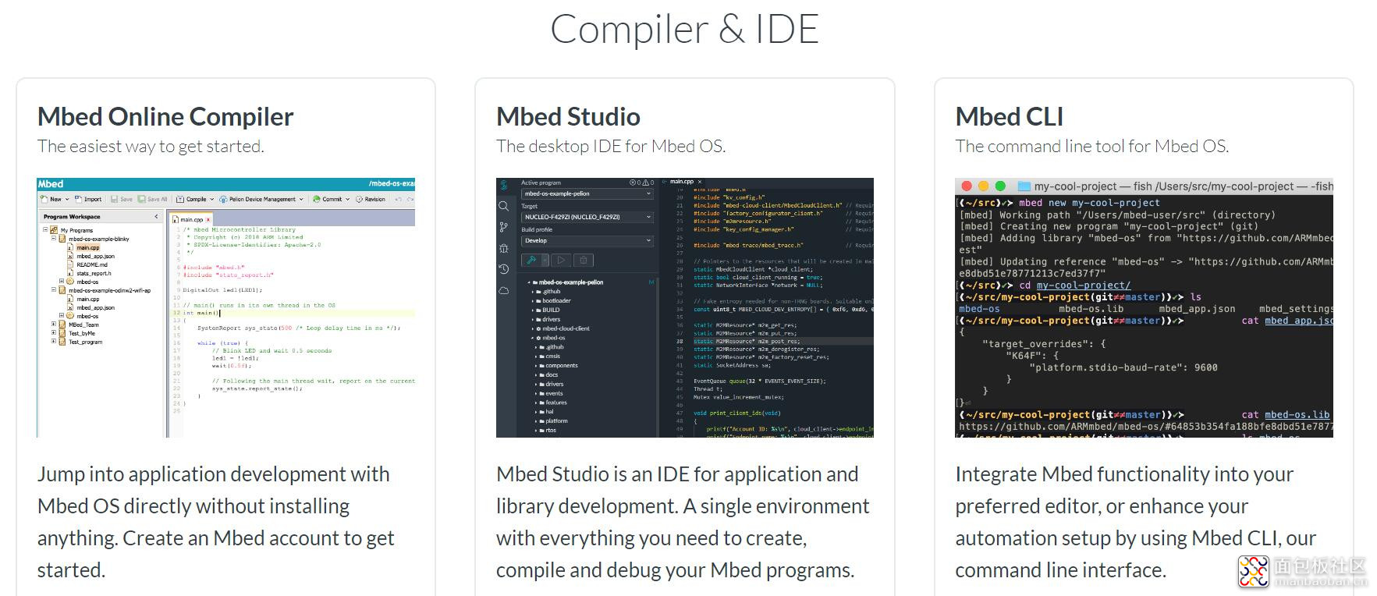Click the Commit button in Online Compiler

pos(331,199)
